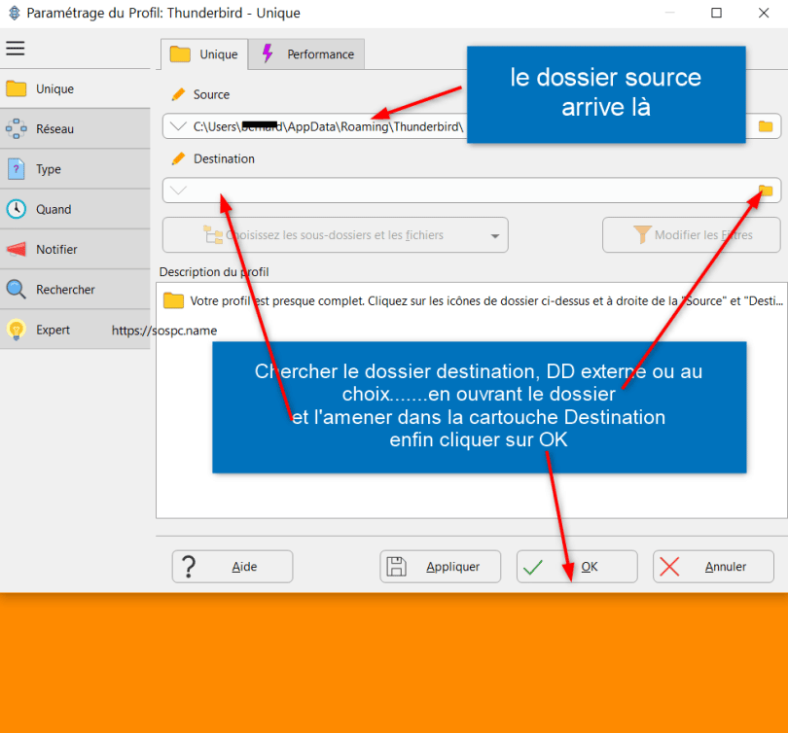Click the pencil icon beside Source
This screenshot has height=733, width=788.
[178, 94]
